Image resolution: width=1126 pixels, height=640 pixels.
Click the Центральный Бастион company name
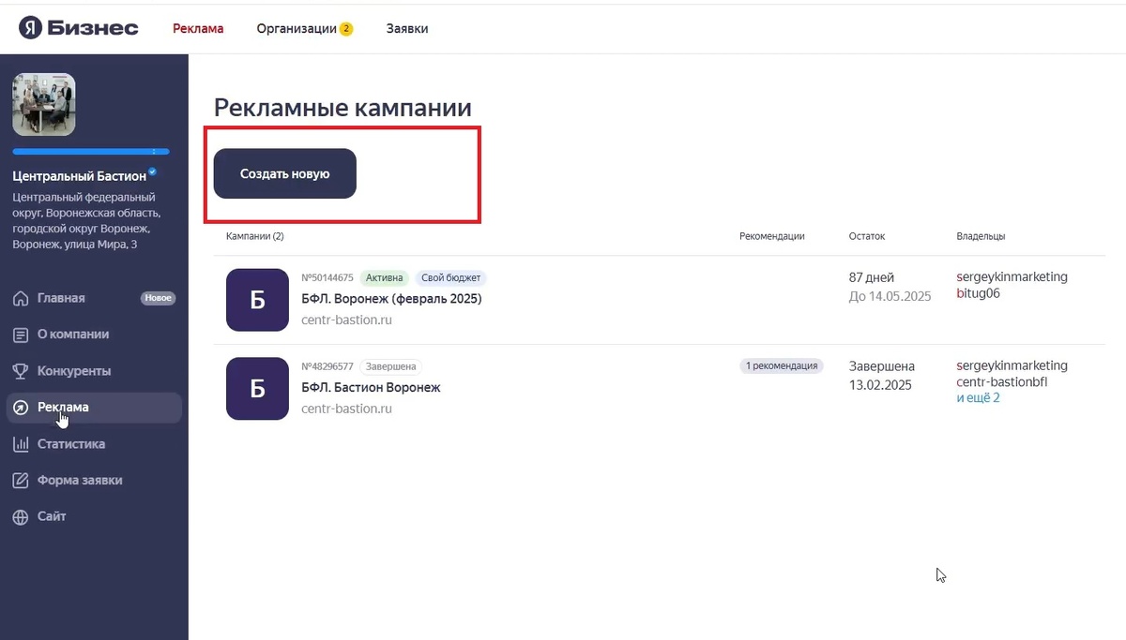coord(80,175)
